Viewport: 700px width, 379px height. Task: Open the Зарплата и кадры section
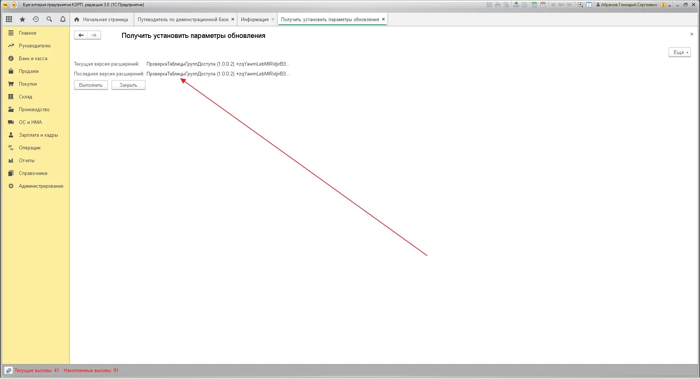click(35, 135)
